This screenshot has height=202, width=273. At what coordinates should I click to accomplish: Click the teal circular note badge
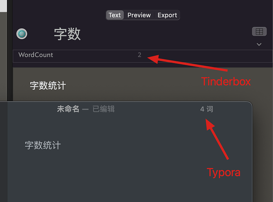pyautogui.click(x=22, y=34)
